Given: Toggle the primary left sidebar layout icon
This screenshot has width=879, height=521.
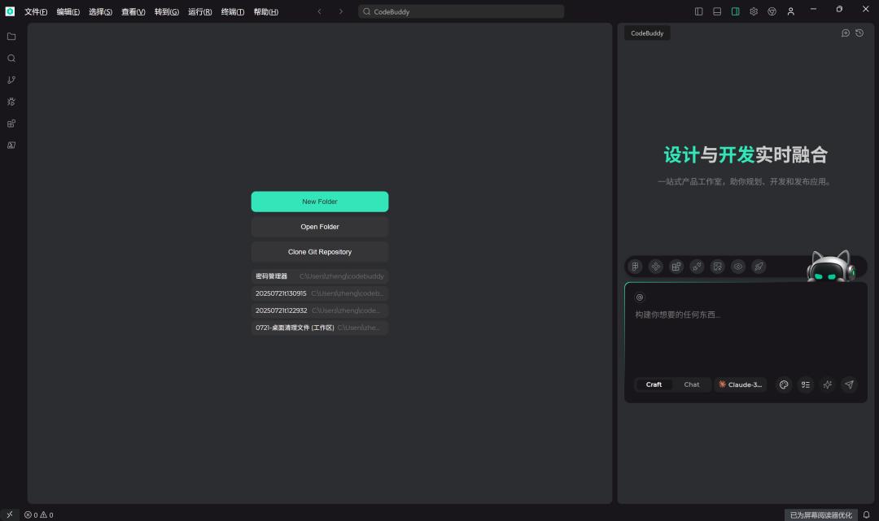Looking at the screenshot, I should [x=698, y=11].
